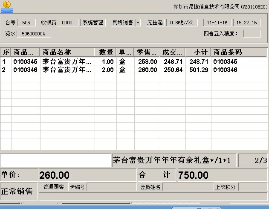Image resolution: width=269 pixels, height=209 pixels.
Task: Click the product name in row 2
Action: 67,70
